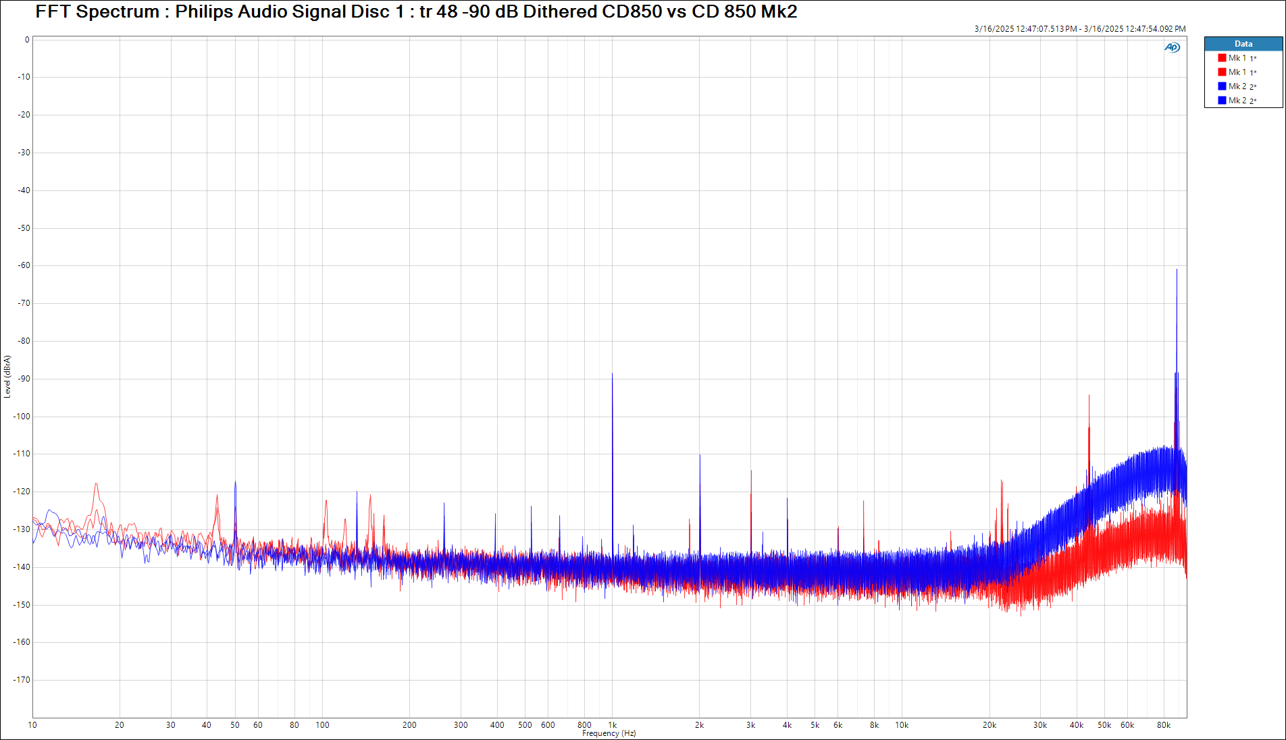
Task: Click the 200 Hz frequency tick label
Action: [x=409, y=725]
